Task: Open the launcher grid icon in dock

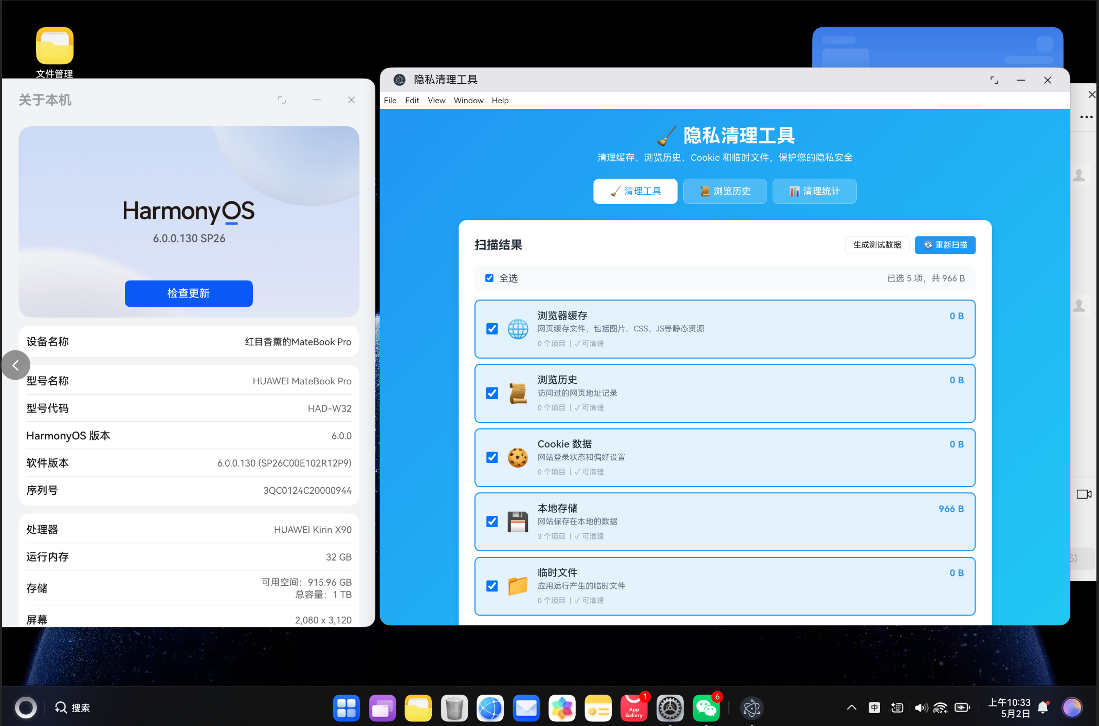Action: 346,708
